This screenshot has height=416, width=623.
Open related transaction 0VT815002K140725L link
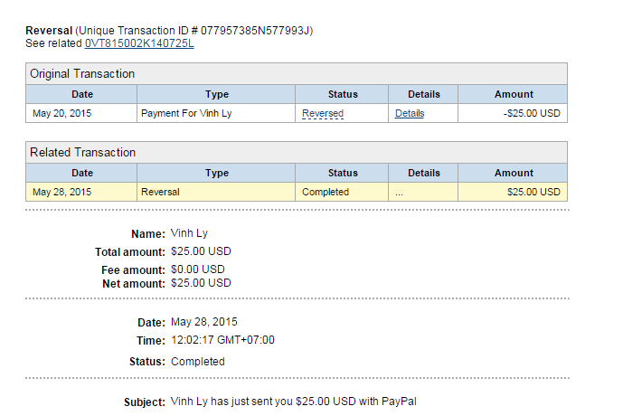(139, 43)
